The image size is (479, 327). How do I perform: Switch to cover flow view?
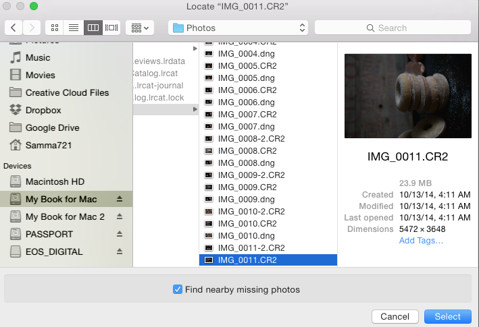(x=111, y=28)
